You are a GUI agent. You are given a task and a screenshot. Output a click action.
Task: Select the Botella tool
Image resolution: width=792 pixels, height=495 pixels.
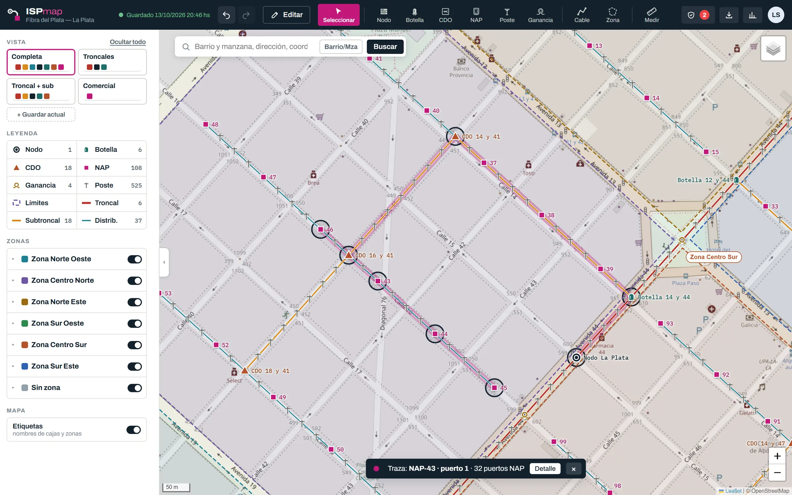coord(414,15)
